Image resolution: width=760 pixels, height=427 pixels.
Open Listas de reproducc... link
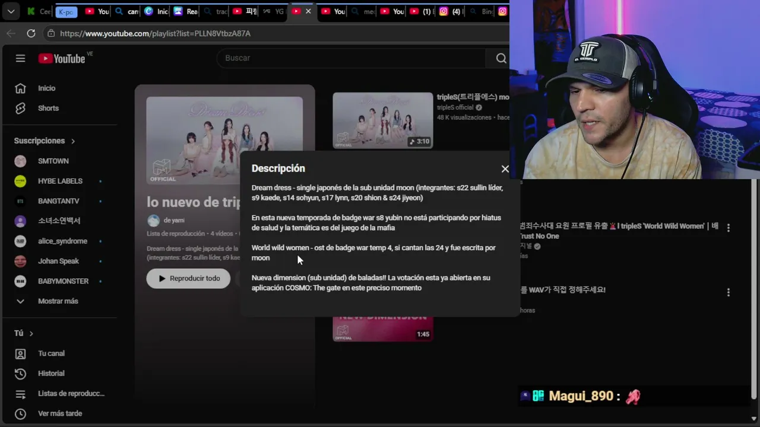click(x=71, y=394)
